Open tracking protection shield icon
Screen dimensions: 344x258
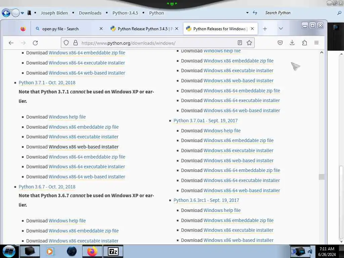[x=66, y=43]
